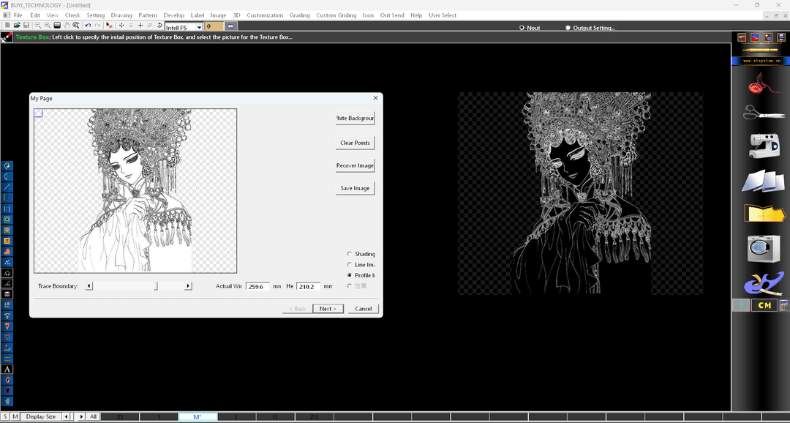Click the undo arrow in toolbar
Image resolution: width=790 pixels, height=423 pixels.
click(88, 26)
